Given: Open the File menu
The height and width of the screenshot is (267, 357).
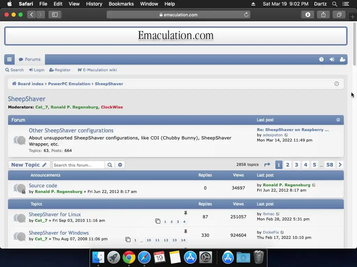Looking at the screenshot, I should pos(43,4).
